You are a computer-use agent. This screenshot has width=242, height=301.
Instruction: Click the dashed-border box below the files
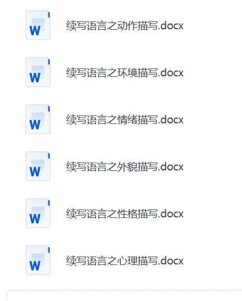(124, 296)
